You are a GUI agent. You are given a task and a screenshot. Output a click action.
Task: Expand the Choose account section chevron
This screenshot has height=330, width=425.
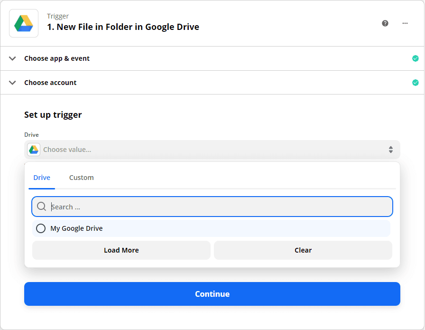click(x=12, y=82)
